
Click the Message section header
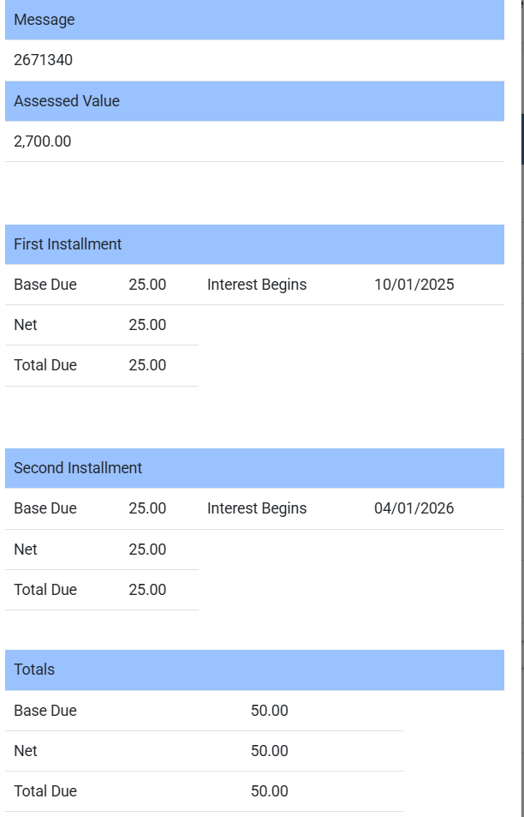point(45,20)
